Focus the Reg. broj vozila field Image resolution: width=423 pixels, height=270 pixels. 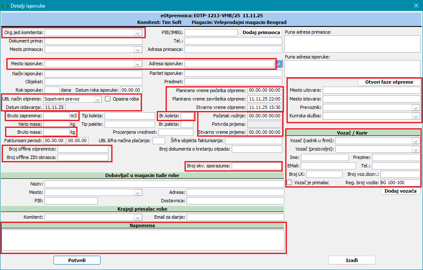399,183
